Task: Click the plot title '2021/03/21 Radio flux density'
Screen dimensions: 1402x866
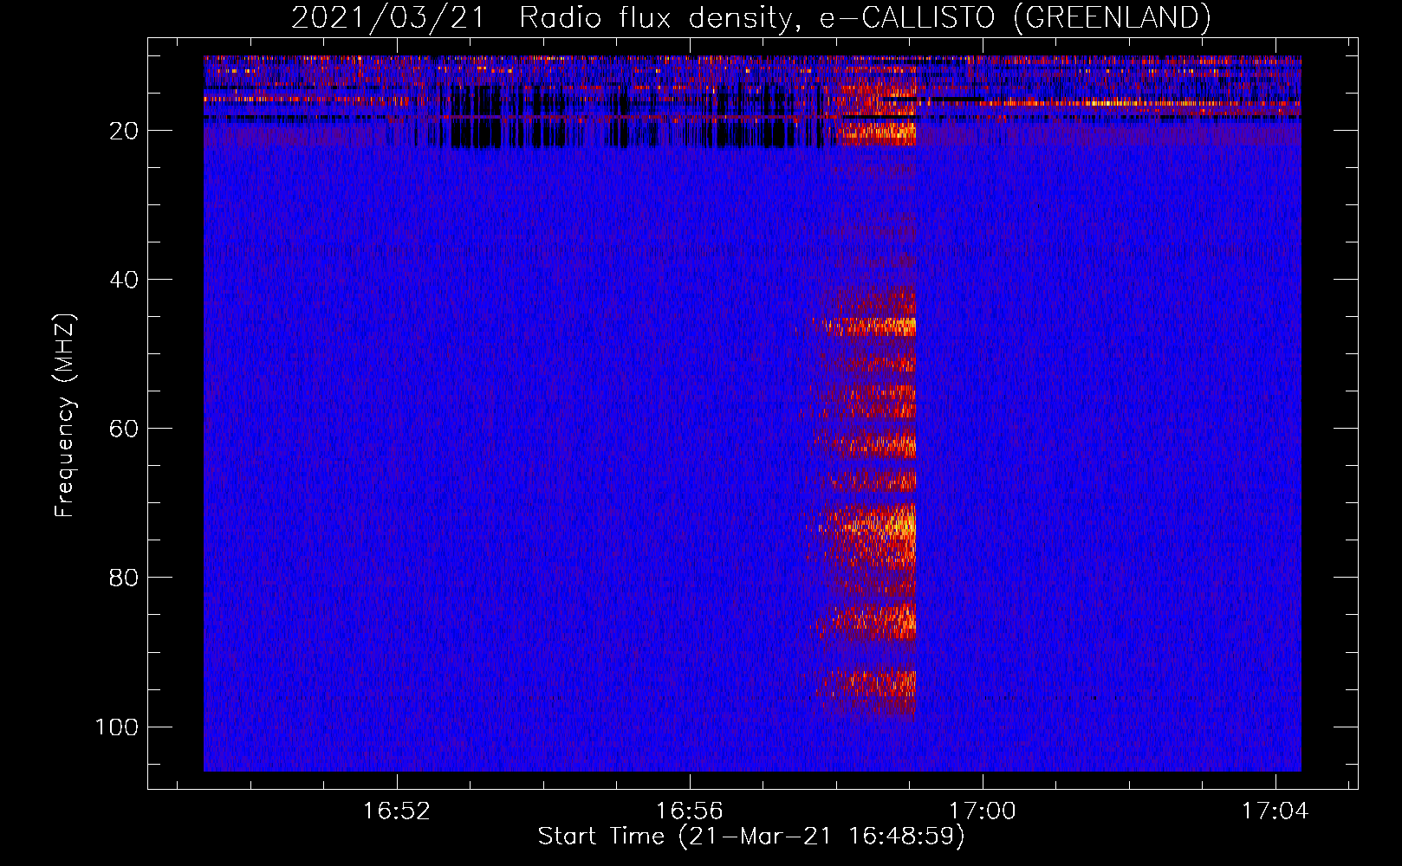Action: tap(750, 17)
